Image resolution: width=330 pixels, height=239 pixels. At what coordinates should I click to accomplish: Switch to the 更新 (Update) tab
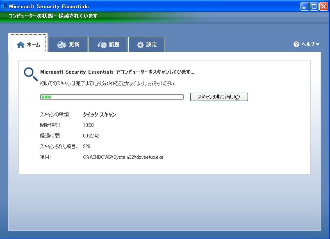coord(68,44)
